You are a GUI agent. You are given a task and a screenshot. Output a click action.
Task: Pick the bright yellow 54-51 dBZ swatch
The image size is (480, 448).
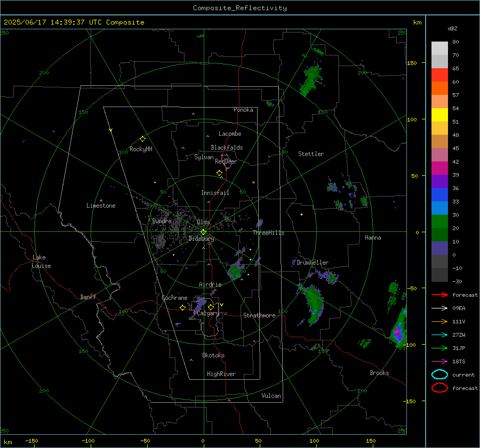pos(439,115)
